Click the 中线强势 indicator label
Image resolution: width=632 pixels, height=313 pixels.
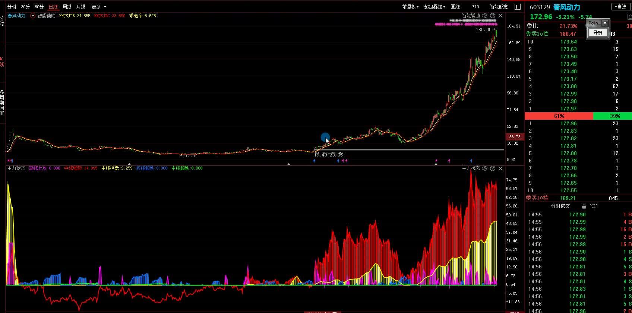pyautogui.click(x=80, y=168)
